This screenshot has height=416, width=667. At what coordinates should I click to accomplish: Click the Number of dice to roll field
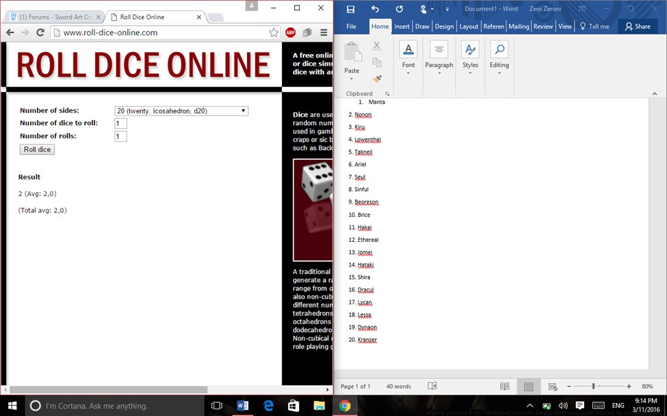pyautogui.click(x=121, y=124)
